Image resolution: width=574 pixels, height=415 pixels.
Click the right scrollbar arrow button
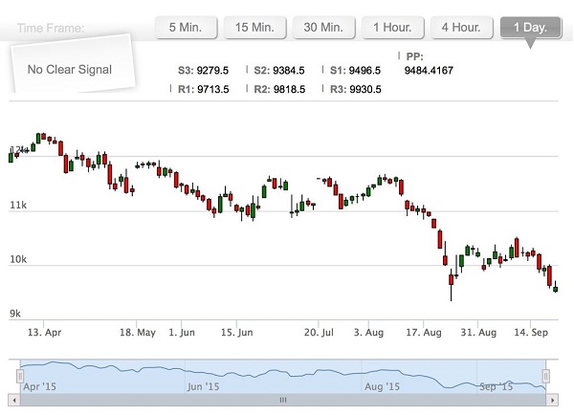552,400
